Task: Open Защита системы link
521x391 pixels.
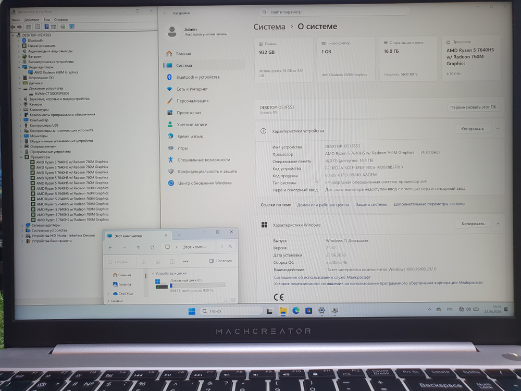Action: point(371,204)
